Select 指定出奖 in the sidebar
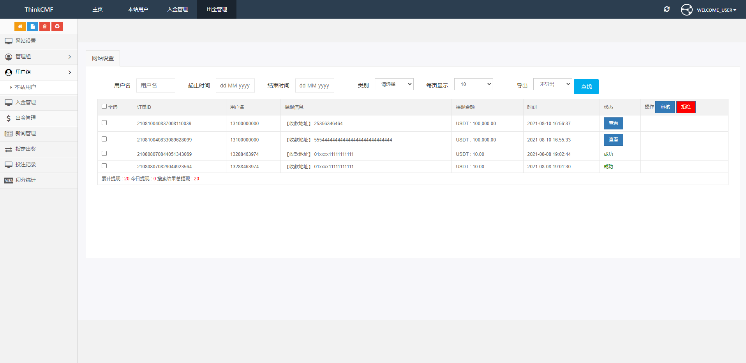 point(25,149)
